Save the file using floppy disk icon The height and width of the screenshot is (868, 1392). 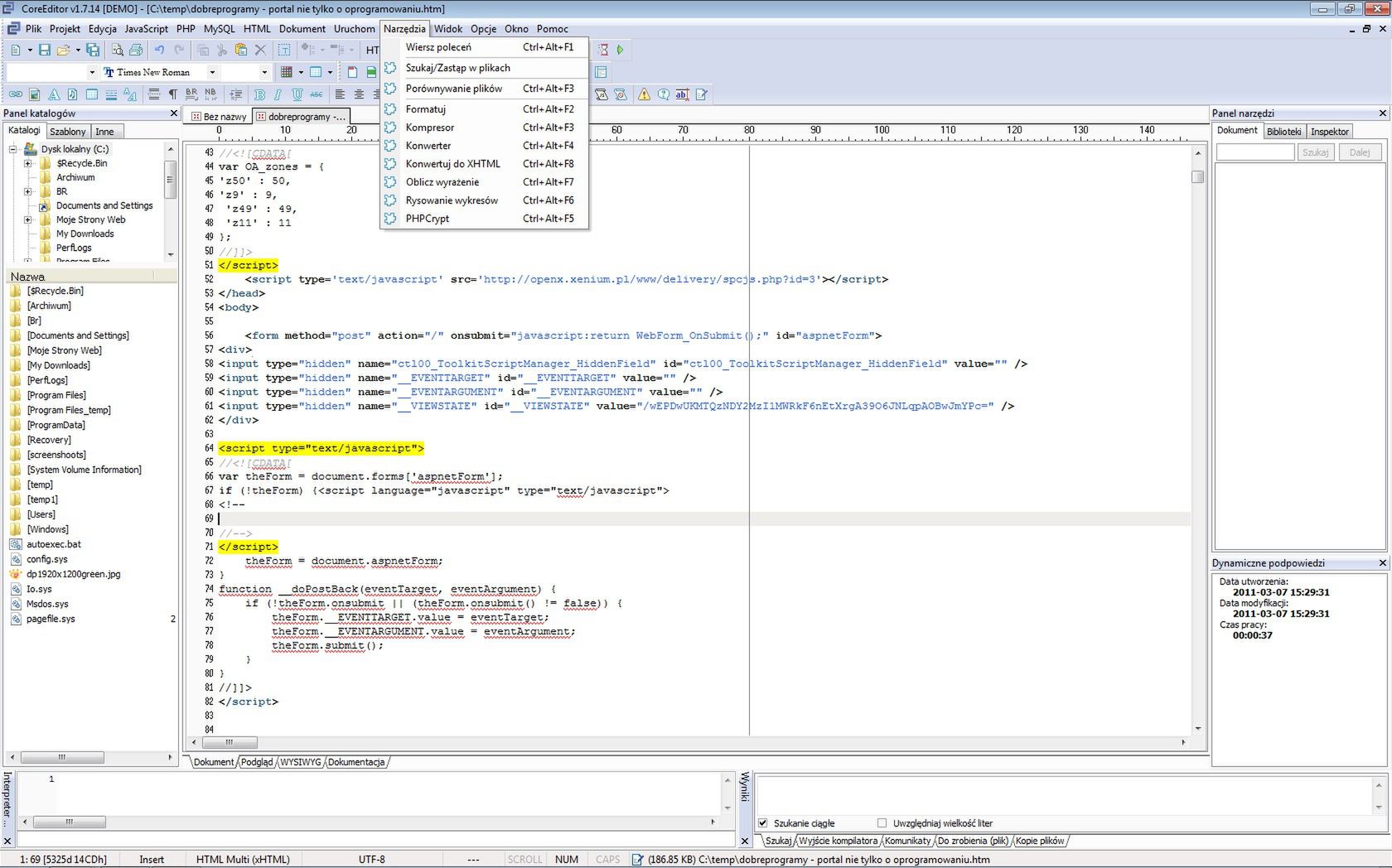point(45,51)
